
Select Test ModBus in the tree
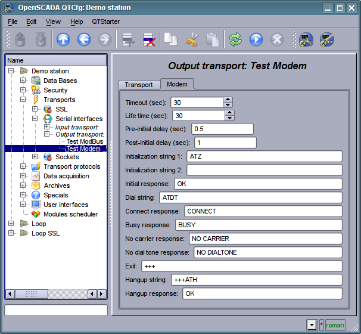click(x=85, y=141)
